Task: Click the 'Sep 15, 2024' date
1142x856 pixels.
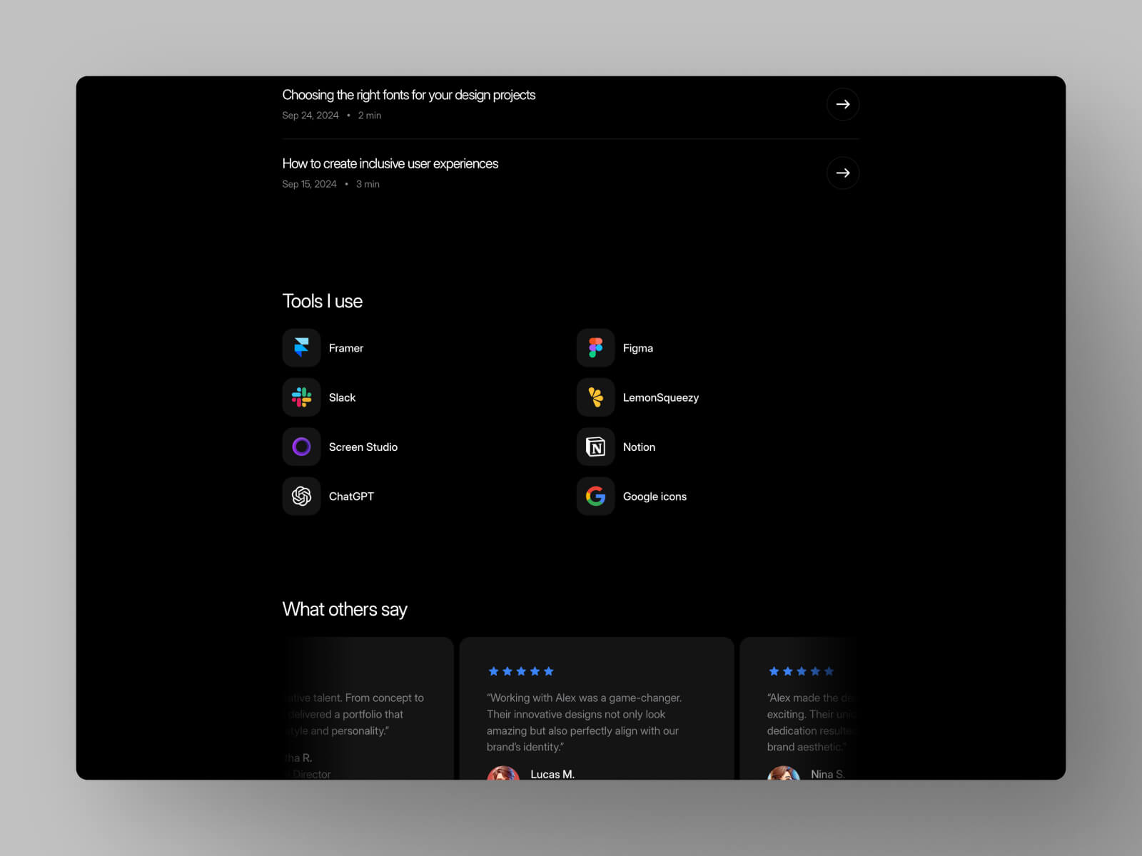Action: click(x=309, y=184)
